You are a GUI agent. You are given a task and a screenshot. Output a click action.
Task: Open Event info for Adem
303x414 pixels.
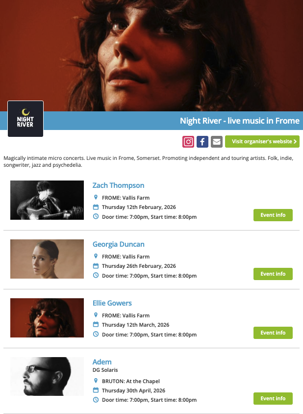tap(273, 398)
